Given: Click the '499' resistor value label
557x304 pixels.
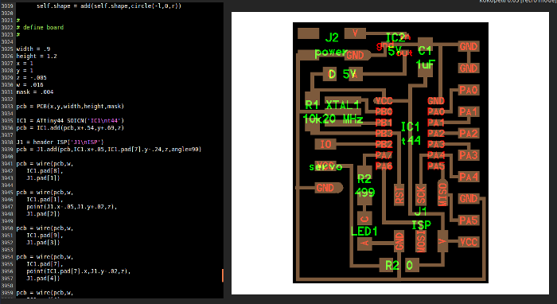Looking at the screenshot, I should (364, 193).
